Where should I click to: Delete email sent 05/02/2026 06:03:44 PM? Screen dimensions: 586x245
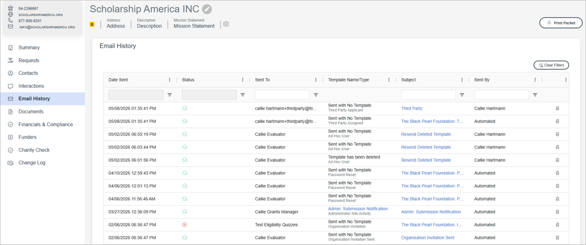tap(557, 147)
